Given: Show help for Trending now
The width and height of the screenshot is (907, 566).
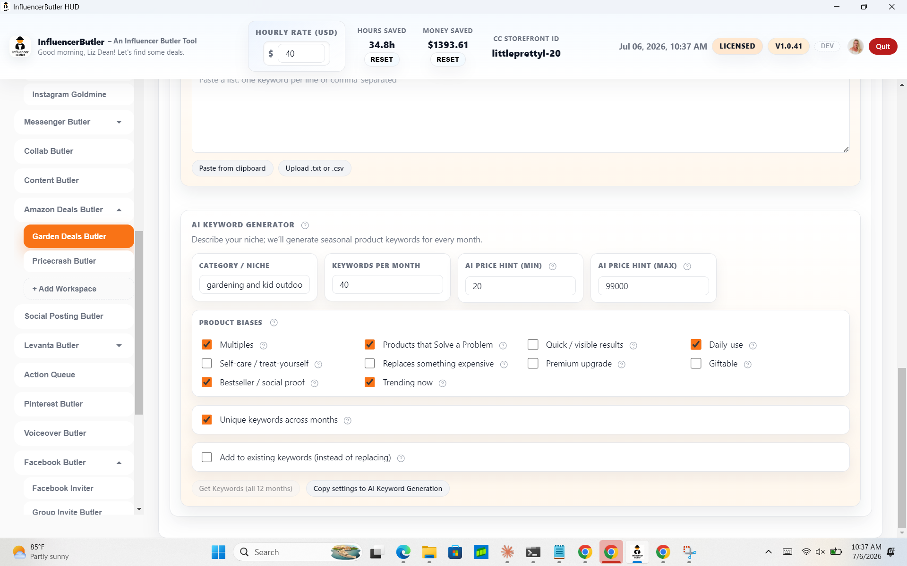Looking at the screenshot, I should 443,383.
